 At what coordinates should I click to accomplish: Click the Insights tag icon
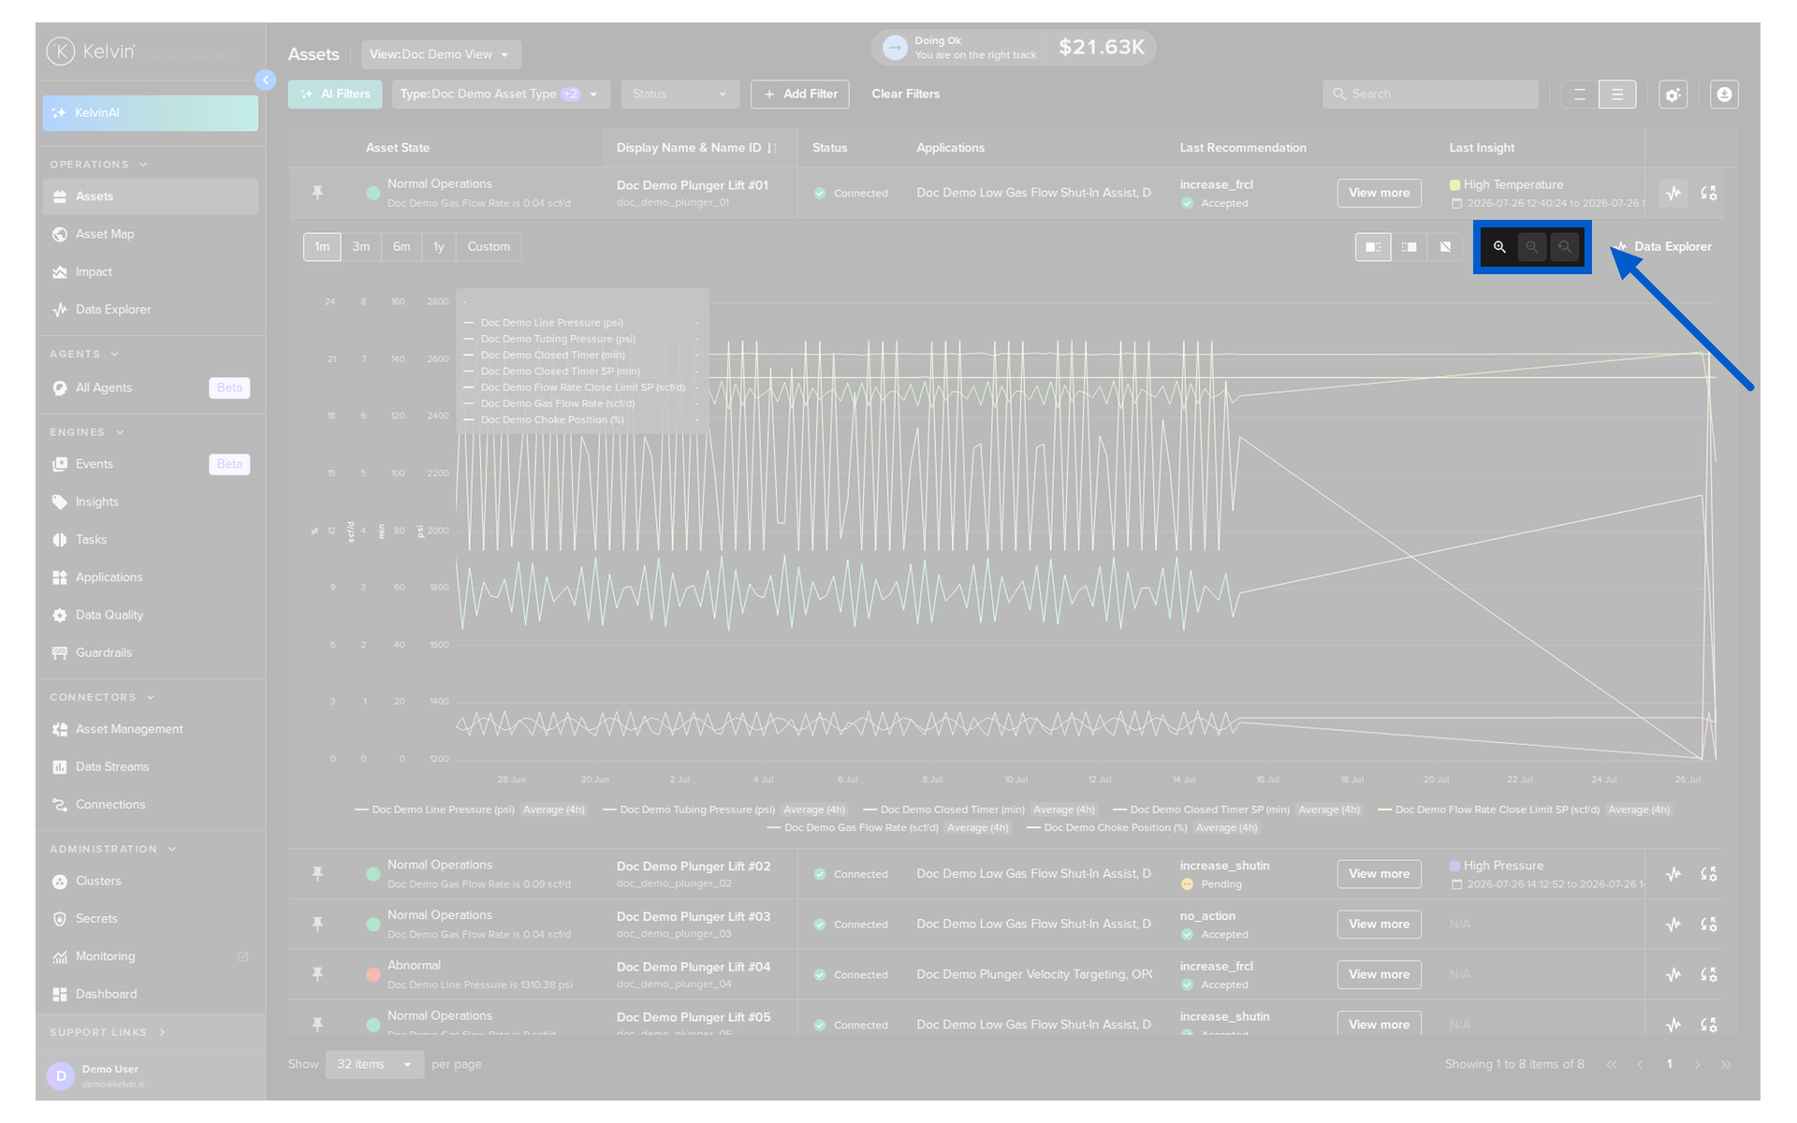click(x=60, y=503)
